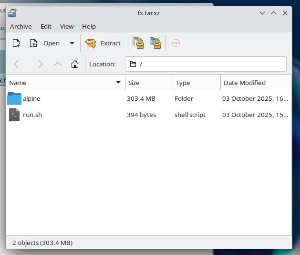Expand the Open recent dropdown arrow

[72, 43]
